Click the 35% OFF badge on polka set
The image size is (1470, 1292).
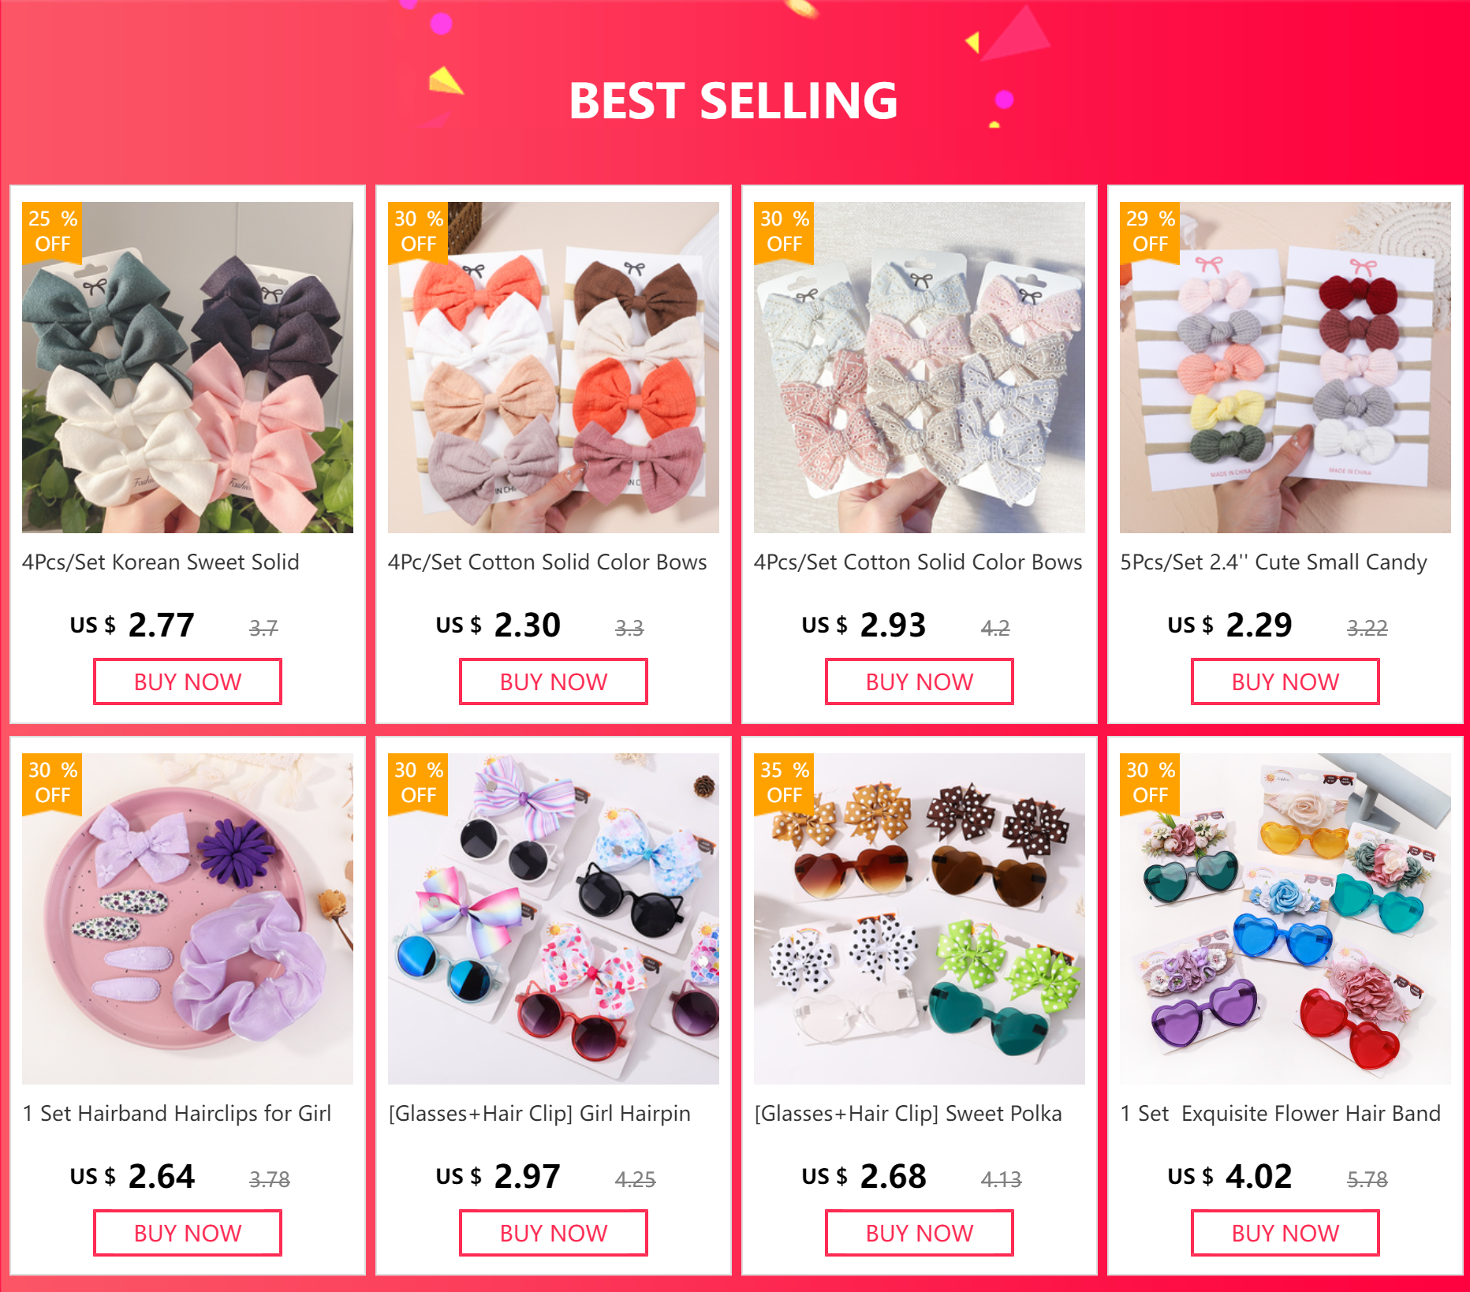tap(784, 783)
